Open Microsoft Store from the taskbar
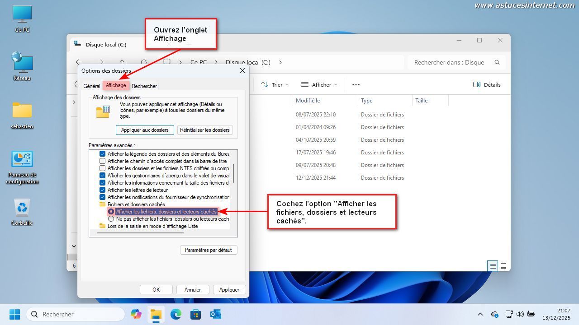 (x=195, y=314)
